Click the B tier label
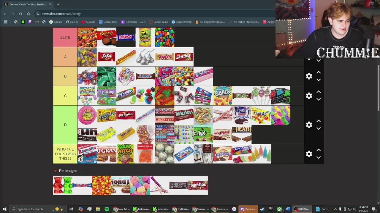Screen dimensions: 380x213 pyautogui.click(x=65, y=76)
